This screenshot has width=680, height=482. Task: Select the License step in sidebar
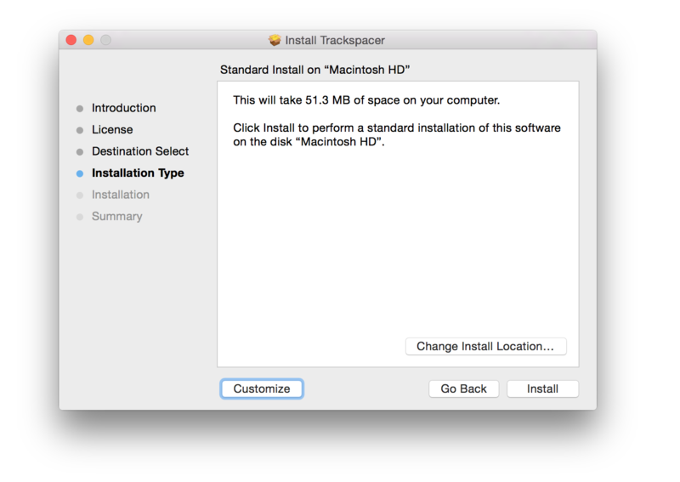tap(112, 130)
